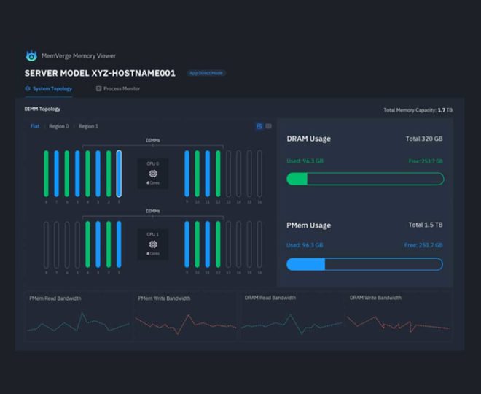This screenshot has height=394, width=481.
Task: Click the blue PMem 'Used: 96.3 GB' text
Action: pyautogui.click(x=305, y=245)
